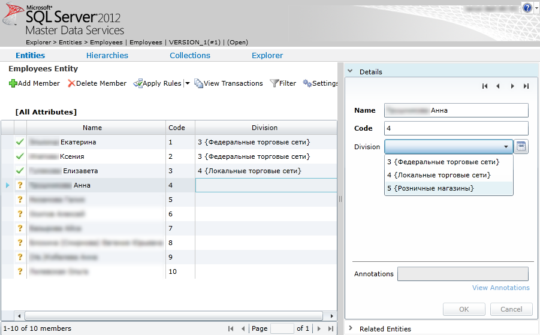The height and width of the screenshot is (335, 540).
Task: Click the green checkmark for Екатерина
Action: click(20, 142)
